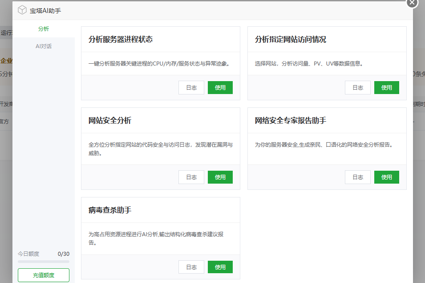Viewport: 425px width, 283px height.
Task: Open 日志 for 病毒查杀助手
Action: pos(191,267)
